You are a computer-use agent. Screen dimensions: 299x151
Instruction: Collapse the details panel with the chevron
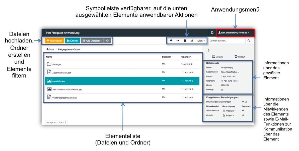(x=209, y=50)
